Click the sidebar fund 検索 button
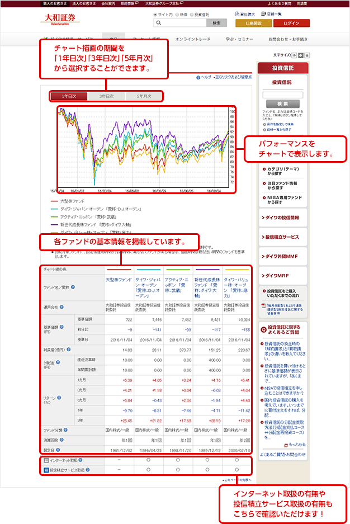The width and height of the screenshot is (350, 524). (x=282, y=104)
